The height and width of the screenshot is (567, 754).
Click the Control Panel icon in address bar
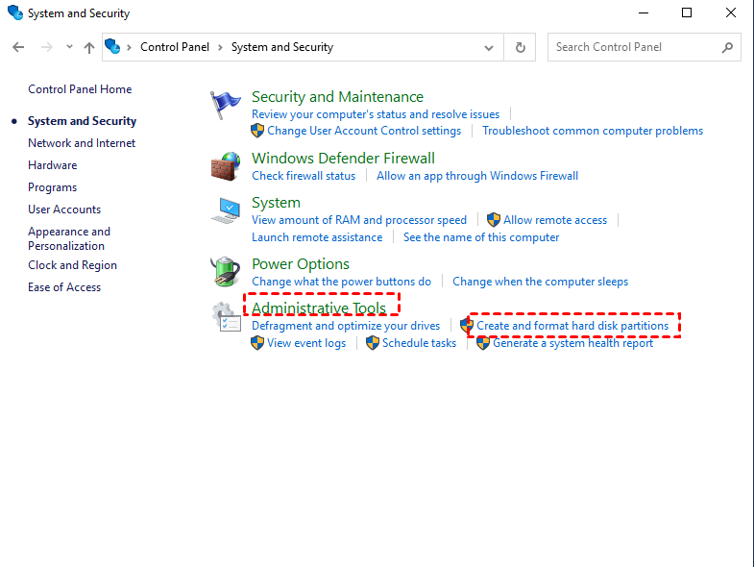tap(112, 47)
